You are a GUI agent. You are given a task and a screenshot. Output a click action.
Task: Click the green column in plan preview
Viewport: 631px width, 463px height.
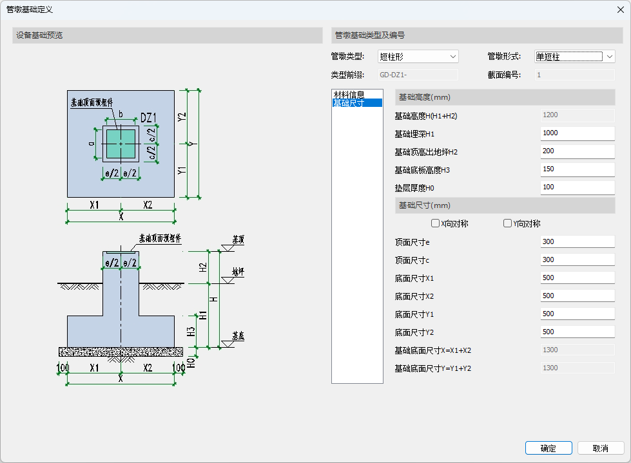click(120, 144)
